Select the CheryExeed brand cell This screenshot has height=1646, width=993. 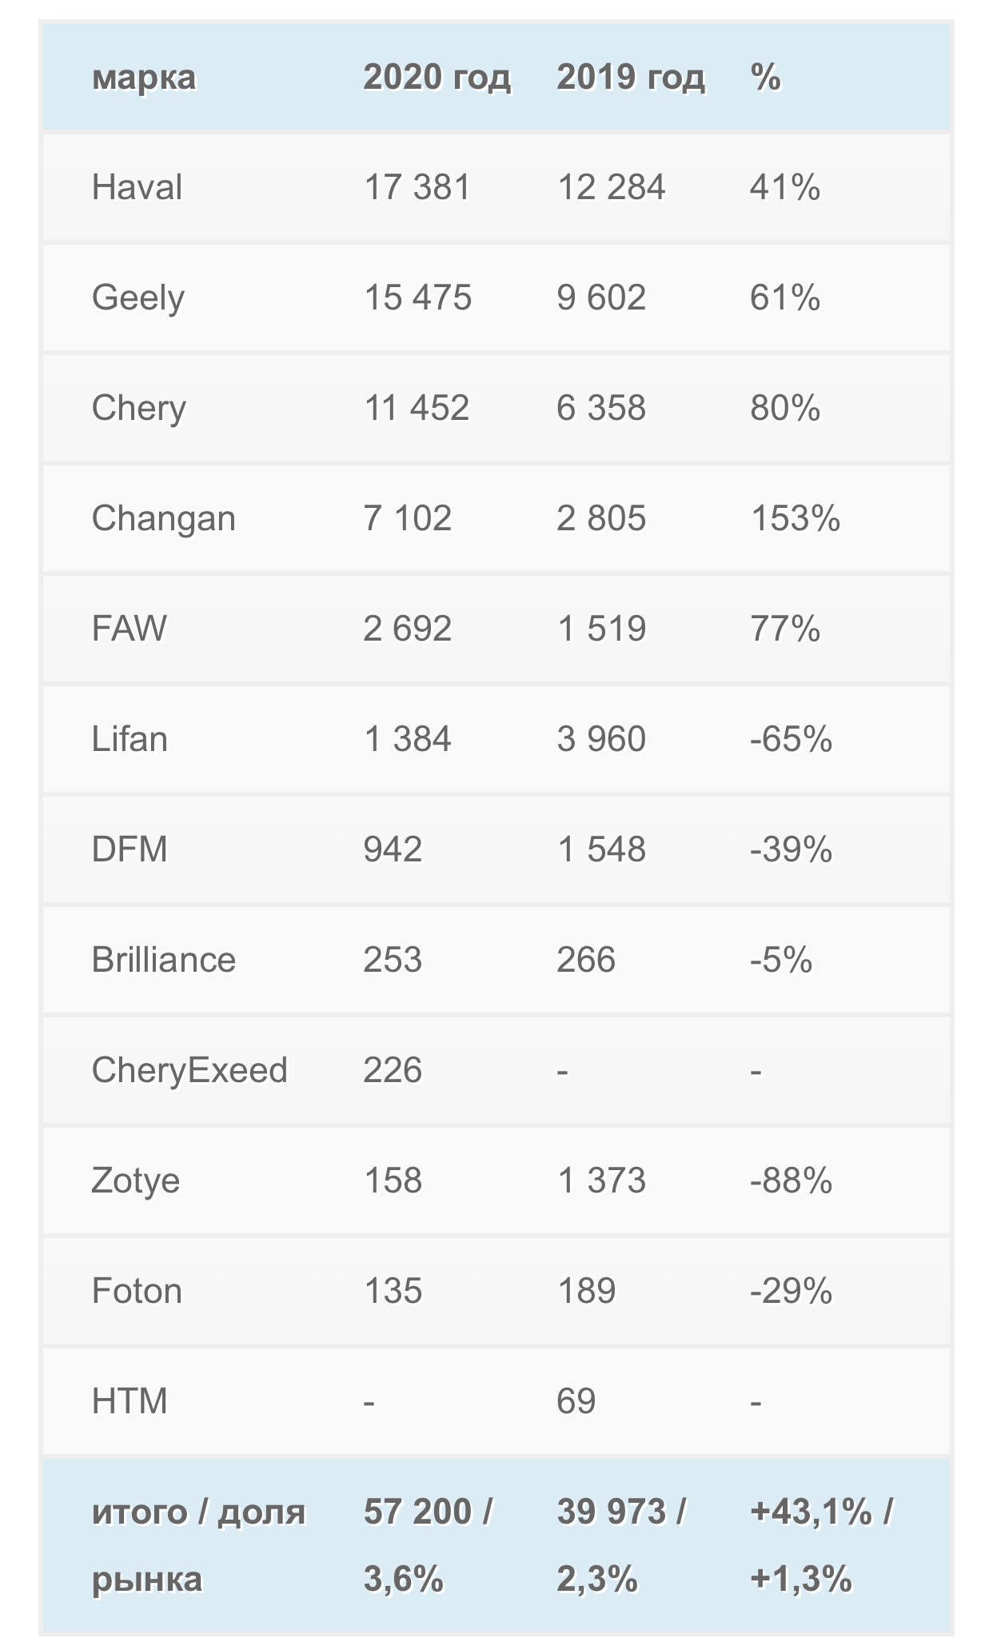point(189,1070)
